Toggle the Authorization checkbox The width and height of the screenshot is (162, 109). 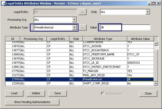click(102, 94)
